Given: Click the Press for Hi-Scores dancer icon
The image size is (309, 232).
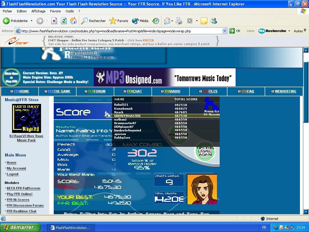Looking at the screenshot, I should 212,107.
